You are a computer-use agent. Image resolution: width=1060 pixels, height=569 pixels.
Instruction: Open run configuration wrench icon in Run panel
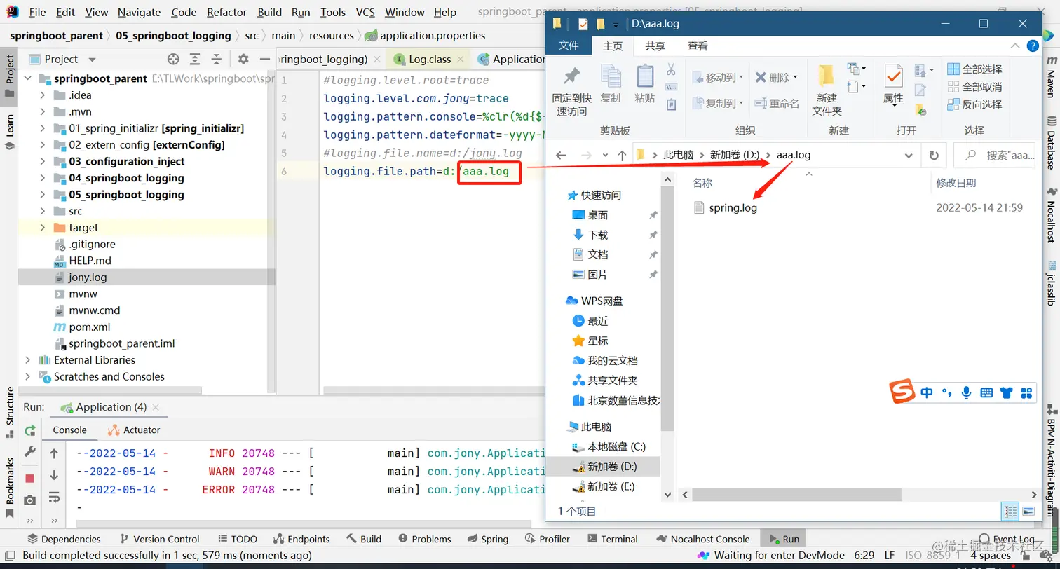click(30, 452)
